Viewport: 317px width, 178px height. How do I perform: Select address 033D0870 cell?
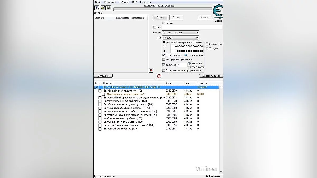point(171,91)
